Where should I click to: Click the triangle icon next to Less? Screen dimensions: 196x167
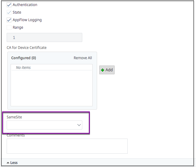pyautogui.click(x=8, y=163)
